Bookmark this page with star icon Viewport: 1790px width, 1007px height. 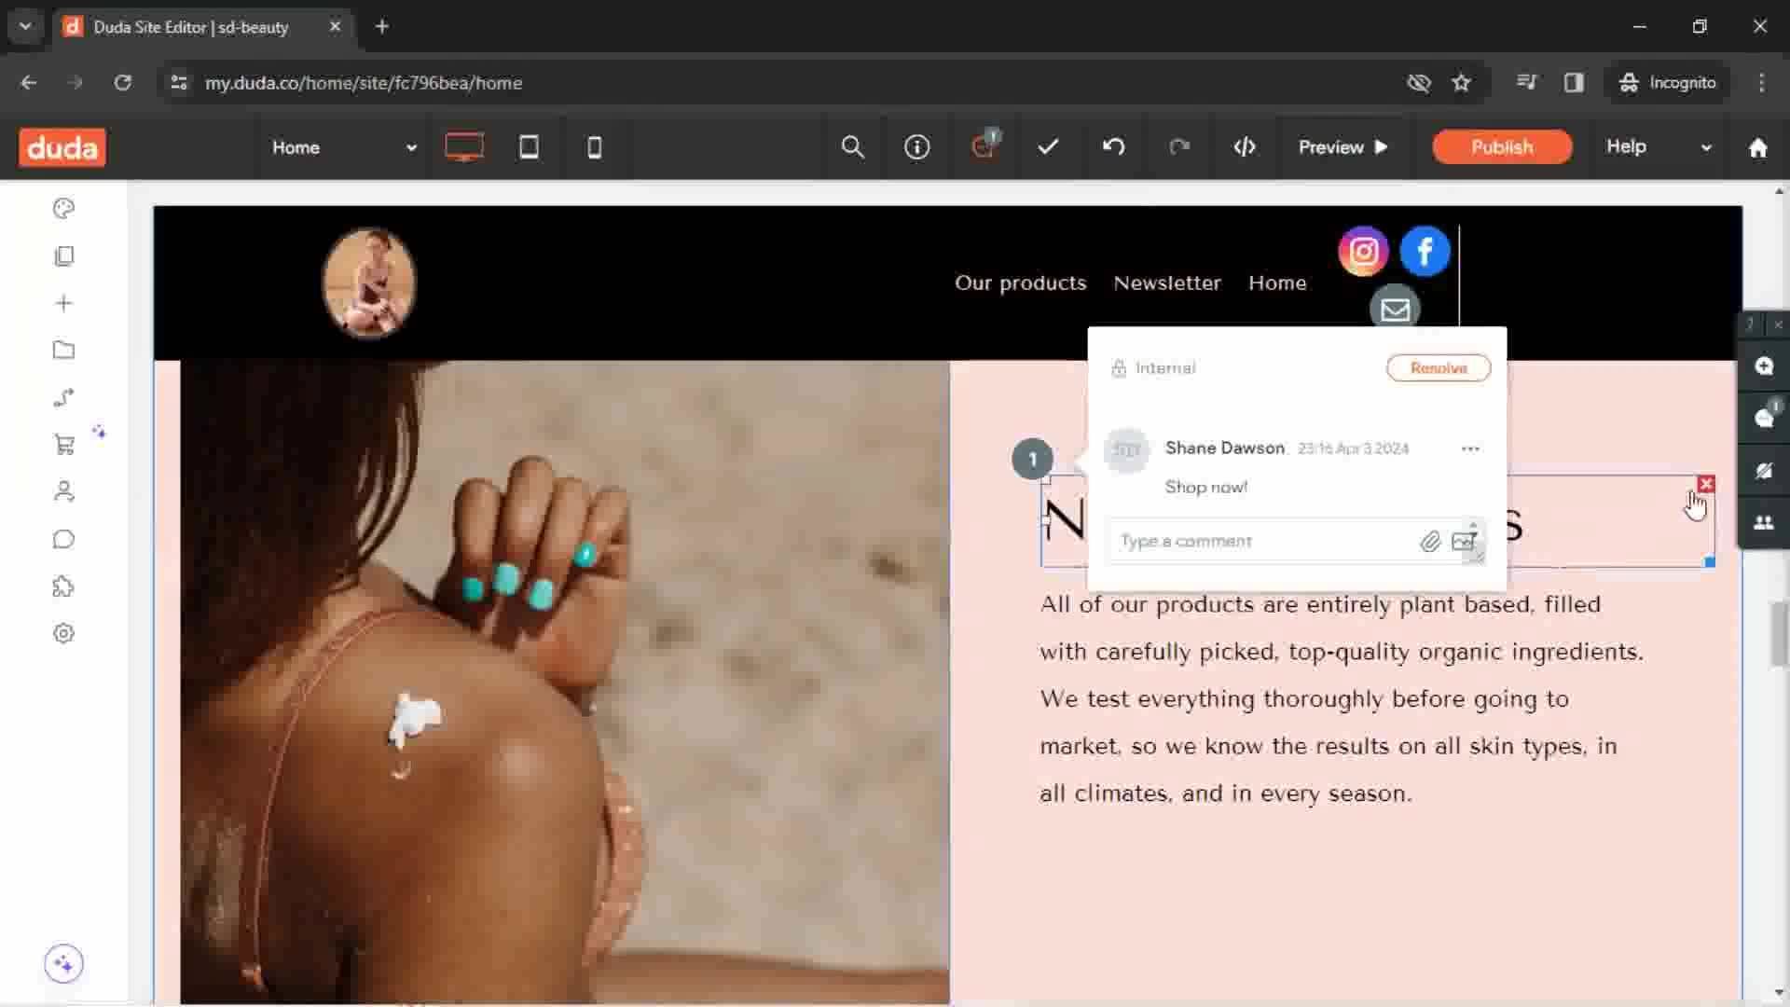tap(1461, 82)
